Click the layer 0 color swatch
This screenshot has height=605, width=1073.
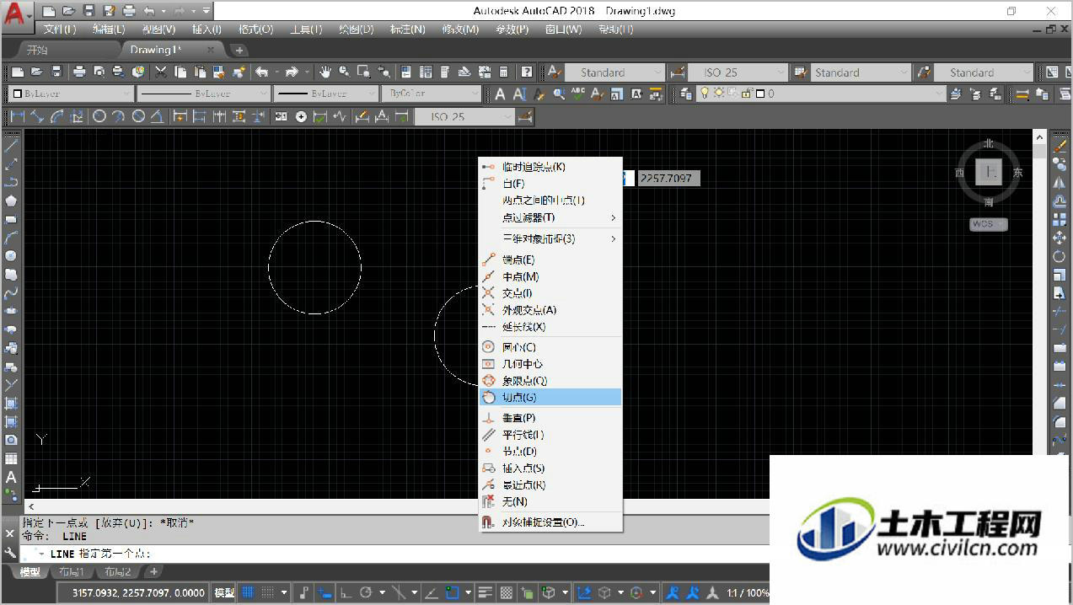(x=759, y=94)
